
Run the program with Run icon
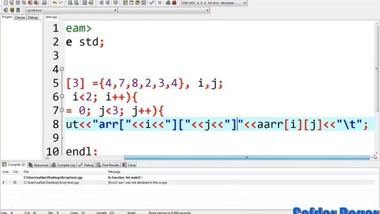(131, 2)
